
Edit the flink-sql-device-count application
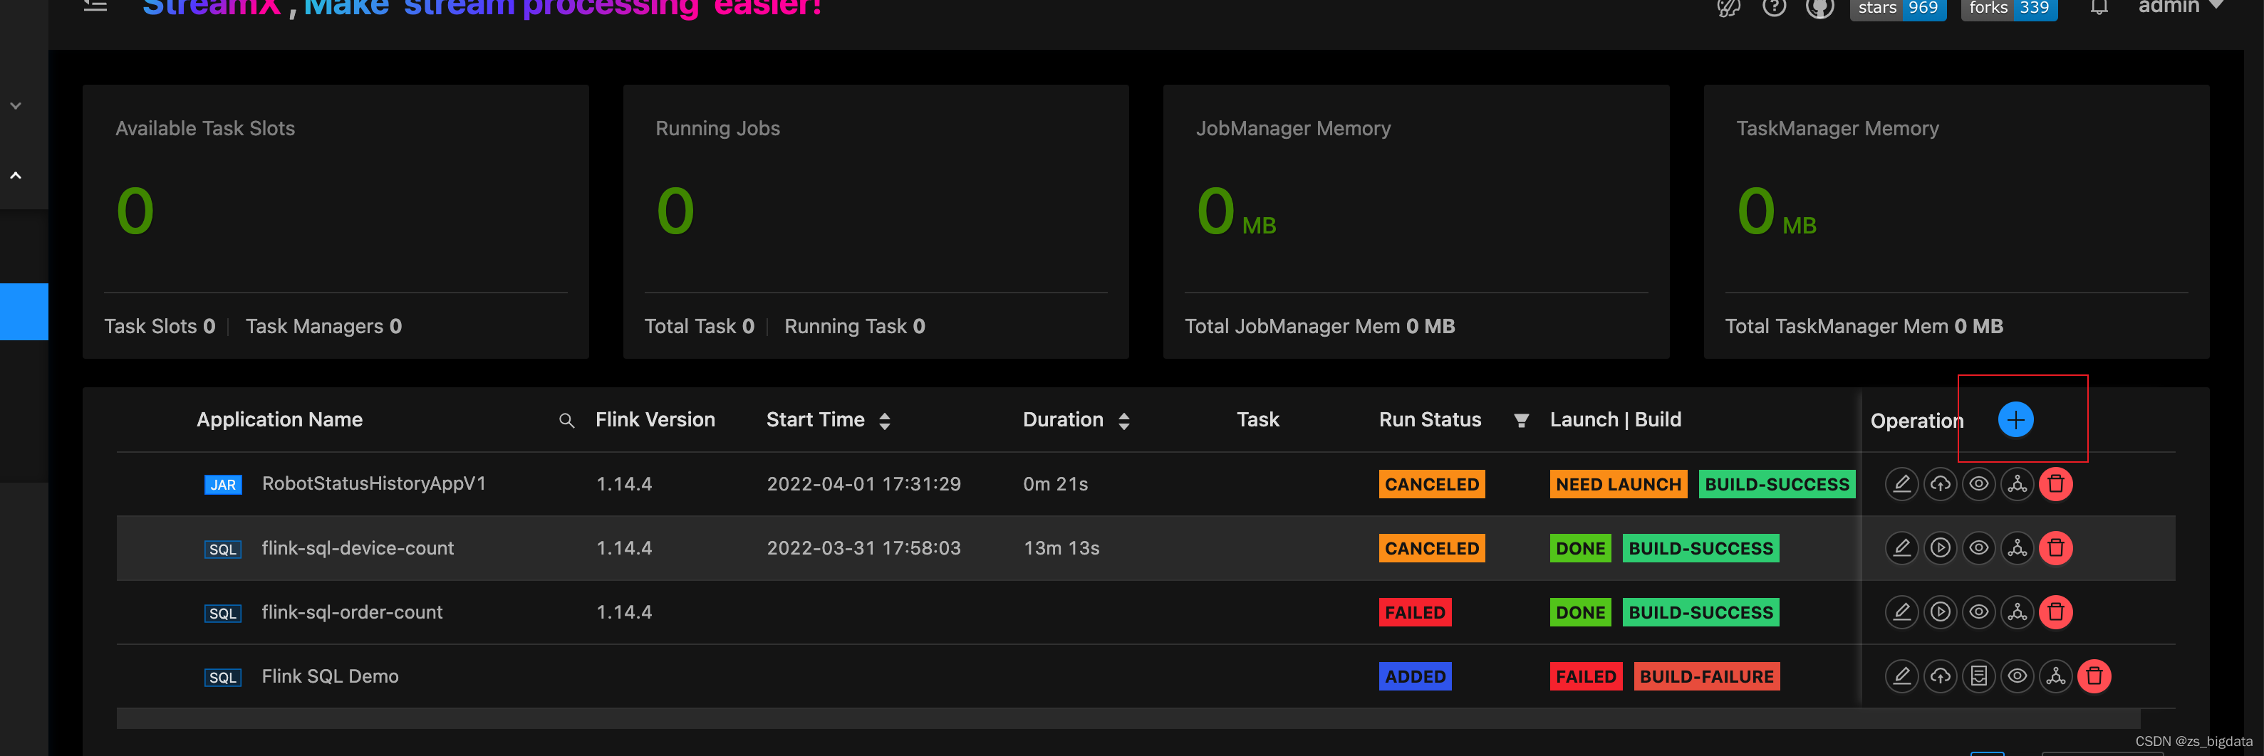(x=1901, y=548)
